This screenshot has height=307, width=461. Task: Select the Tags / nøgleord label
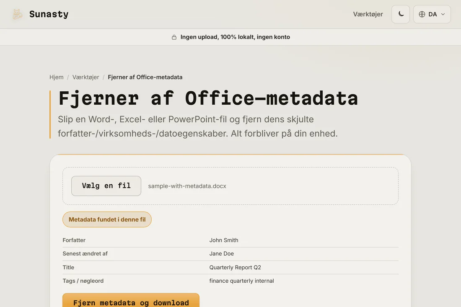pyautogui.click(x=83, y=281)
